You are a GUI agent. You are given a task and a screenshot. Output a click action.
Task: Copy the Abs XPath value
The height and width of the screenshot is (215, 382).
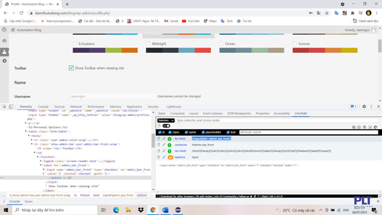(158, 151)
